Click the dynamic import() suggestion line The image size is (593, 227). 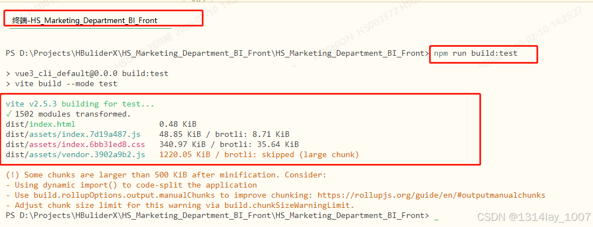[x=131, y=185]
